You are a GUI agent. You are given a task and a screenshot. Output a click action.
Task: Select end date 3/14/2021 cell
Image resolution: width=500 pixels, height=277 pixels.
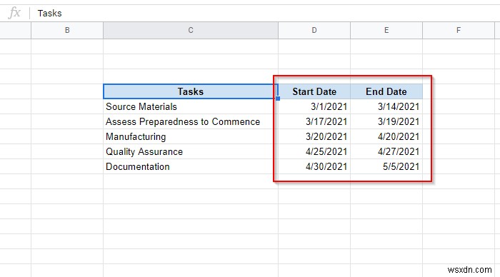click(386, 106)
